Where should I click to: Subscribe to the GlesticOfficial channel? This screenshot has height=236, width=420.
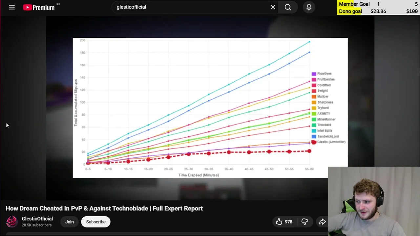(x=96, y=222)
